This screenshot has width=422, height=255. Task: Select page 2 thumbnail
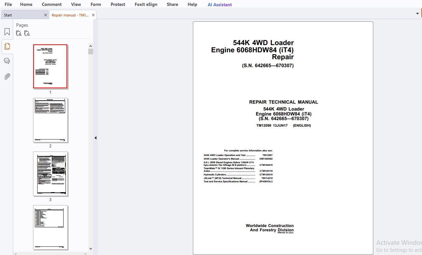click(x=50, y=120)
